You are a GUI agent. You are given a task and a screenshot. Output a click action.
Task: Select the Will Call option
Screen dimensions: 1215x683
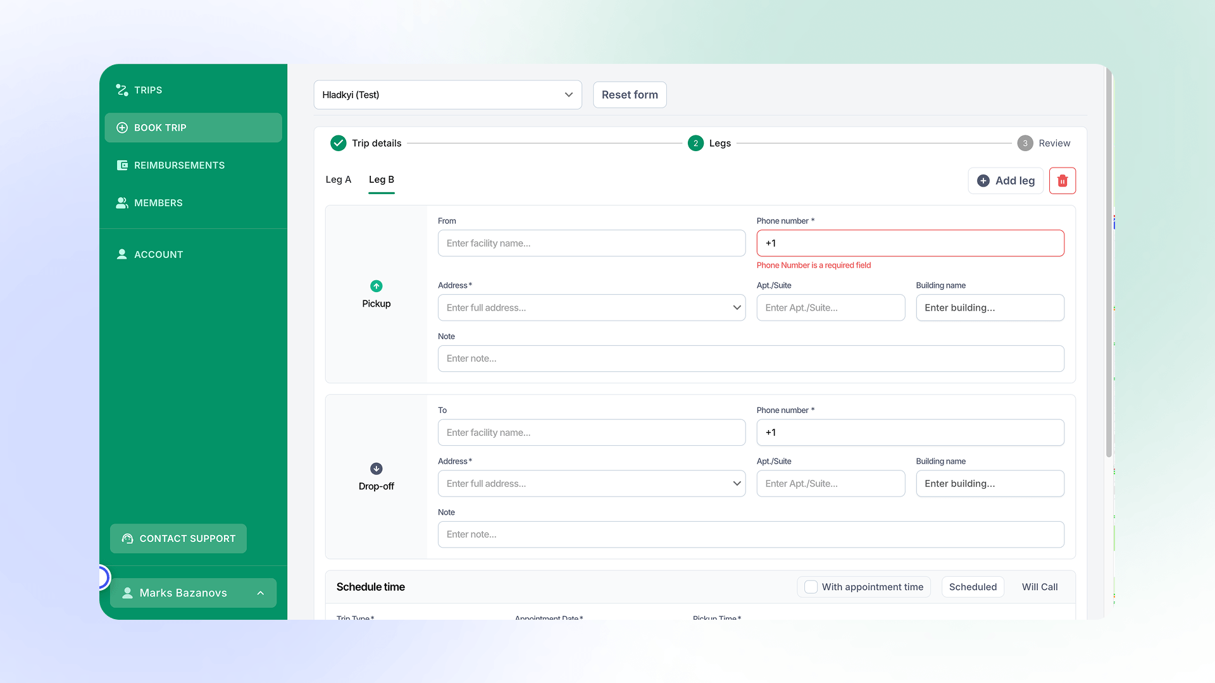1040,587
